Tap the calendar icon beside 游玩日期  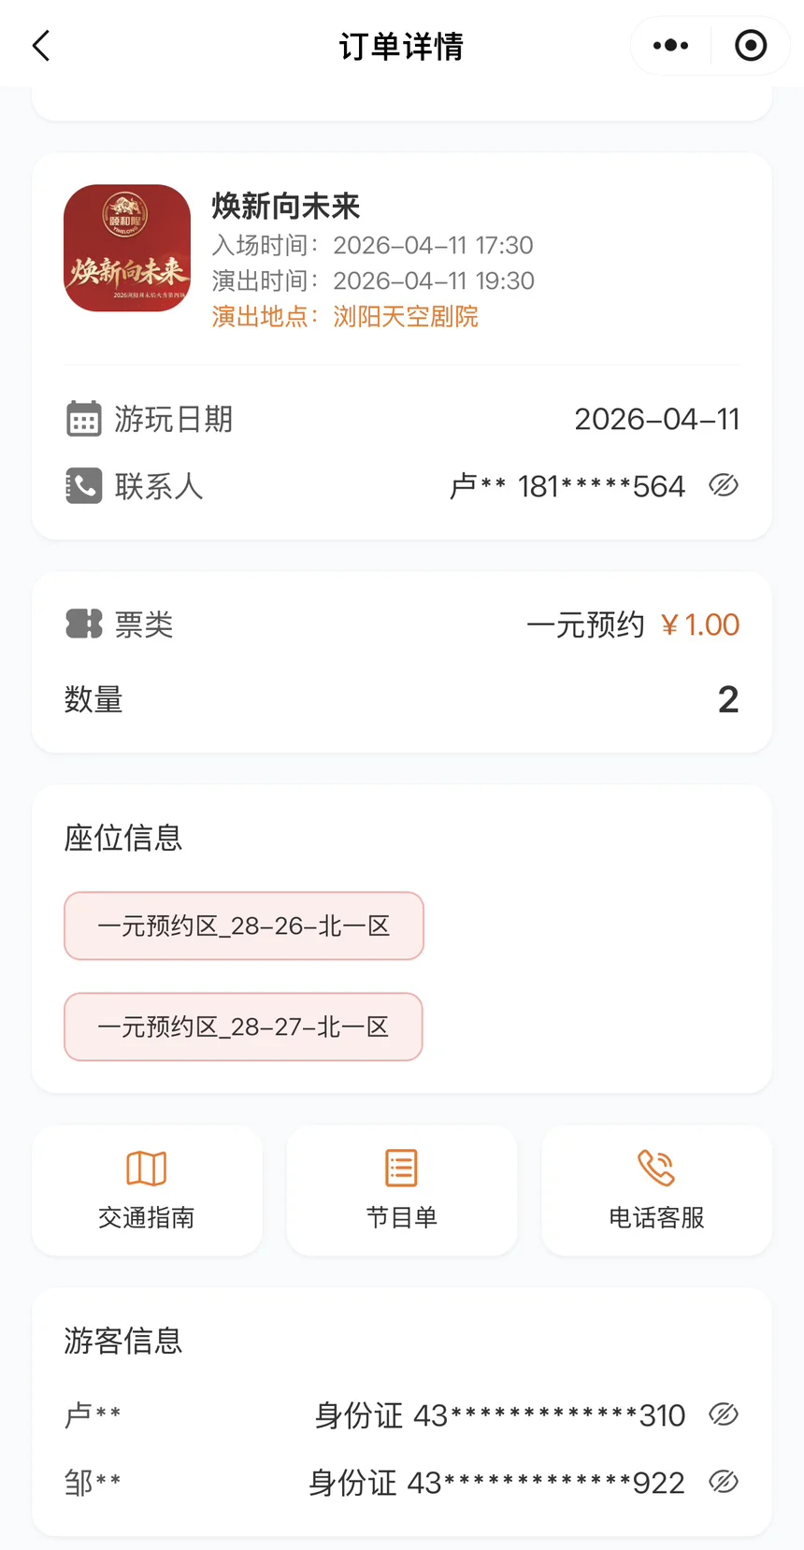83,419
